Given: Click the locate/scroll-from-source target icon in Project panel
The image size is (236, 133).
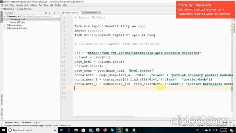Looking at the screenshot, I should pyautogui.click(x=46, y=13).
